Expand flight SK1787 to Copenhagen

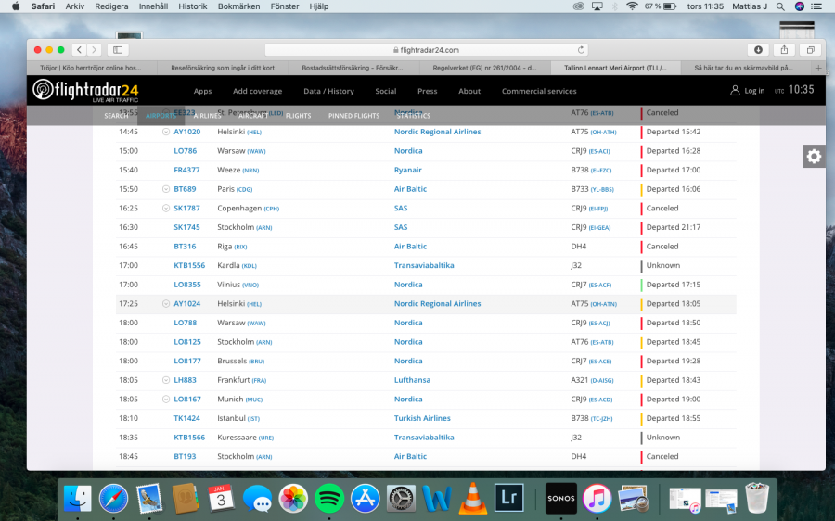[165, 209]
